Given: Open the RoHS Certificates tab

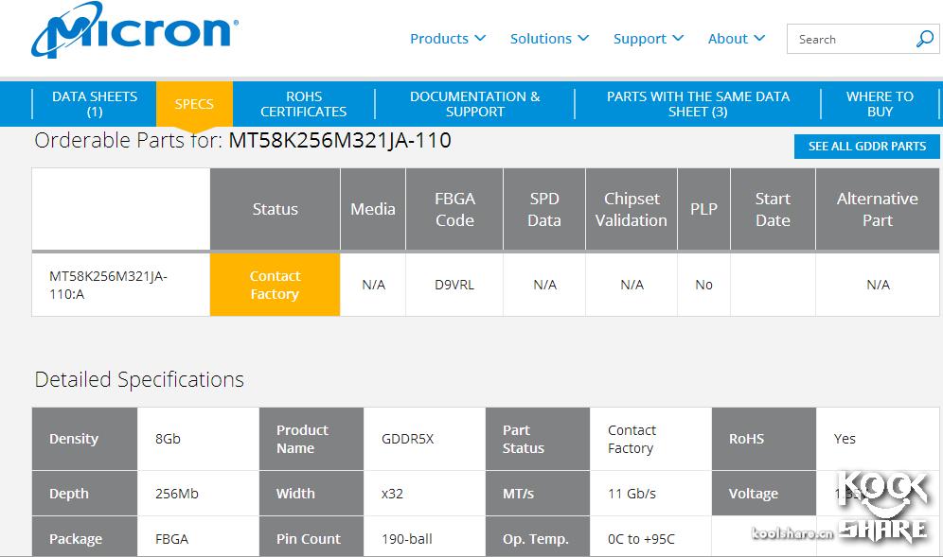Looking at the screenshot, I should coord(304,104).
